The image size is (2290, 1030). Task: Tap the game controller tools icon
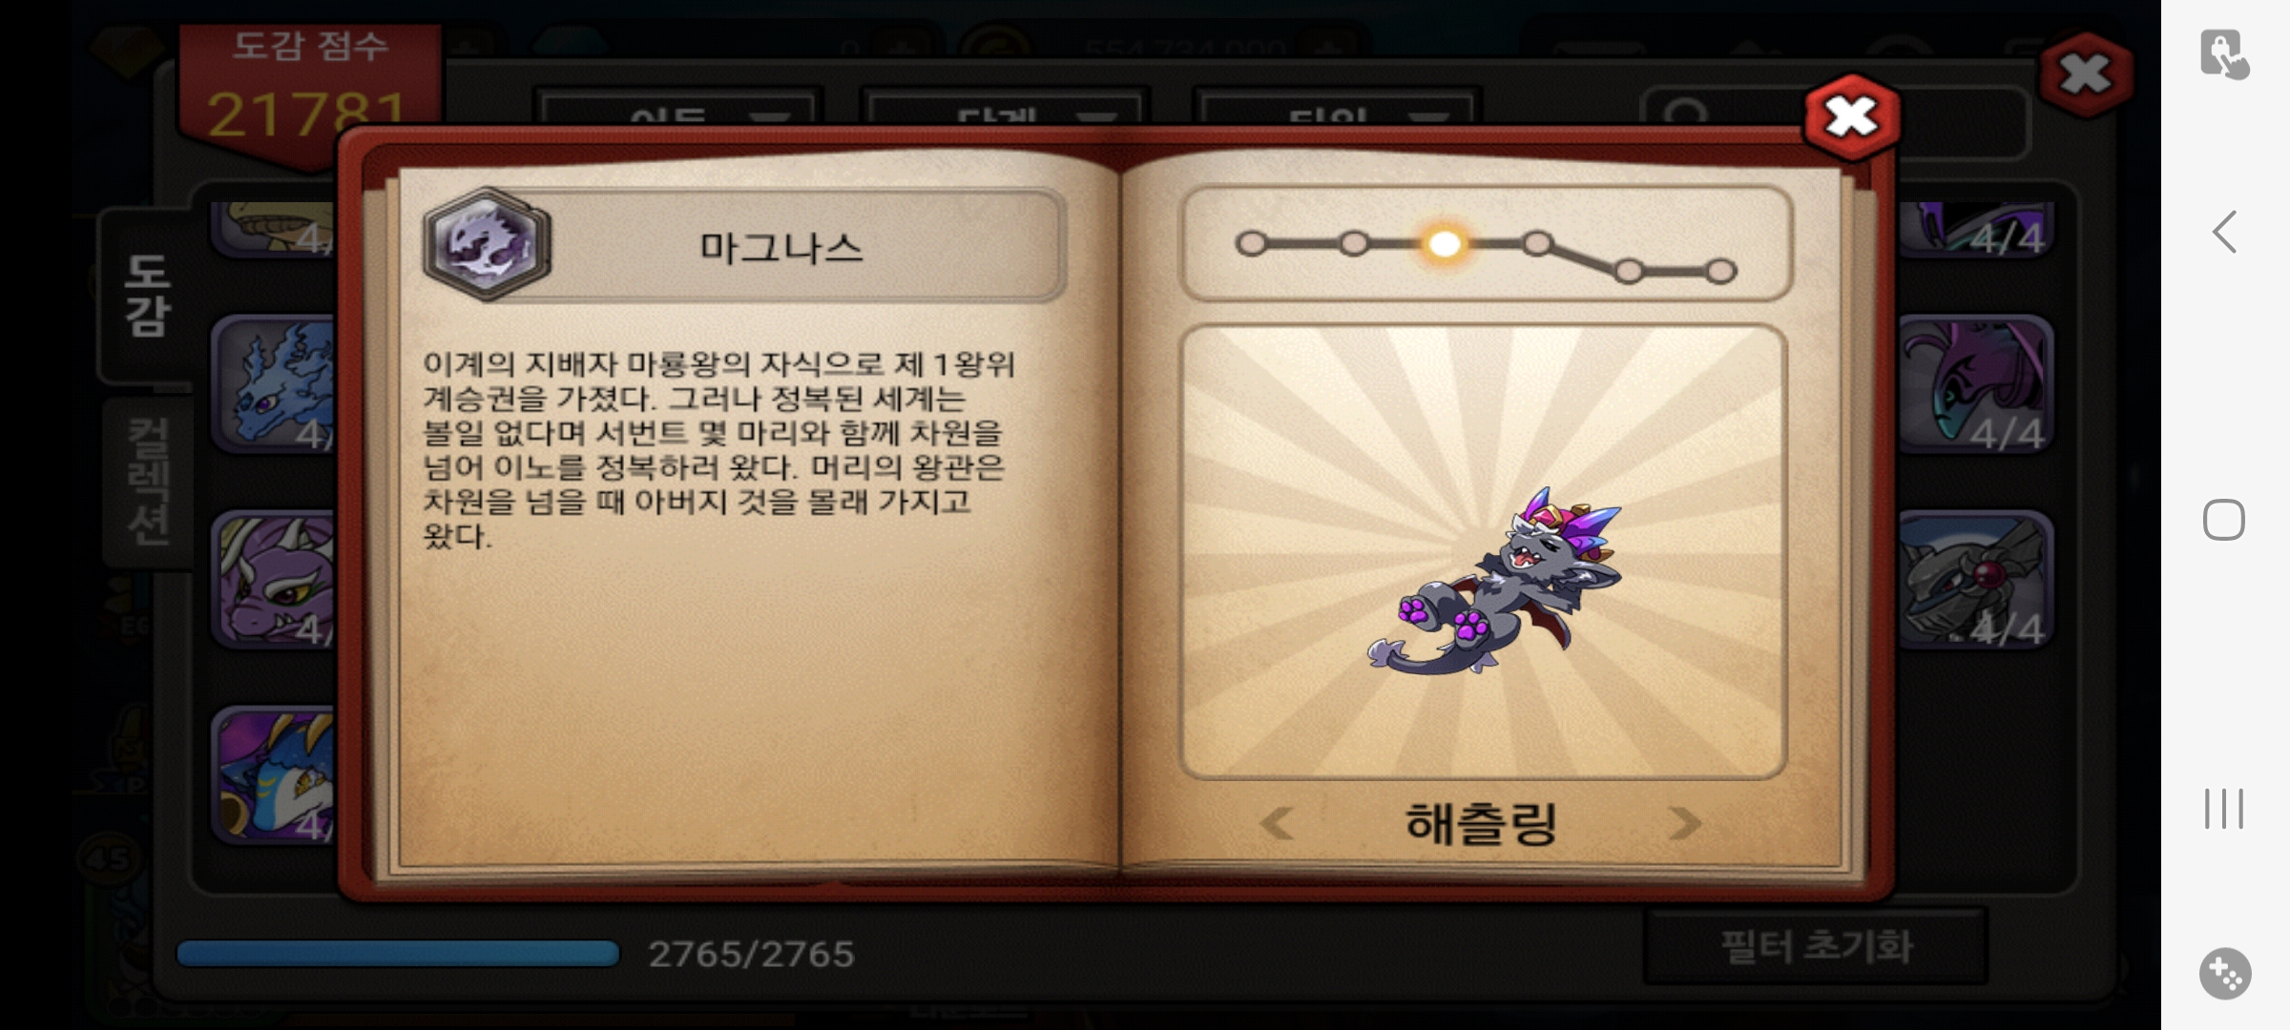(x=2225, y=974)
